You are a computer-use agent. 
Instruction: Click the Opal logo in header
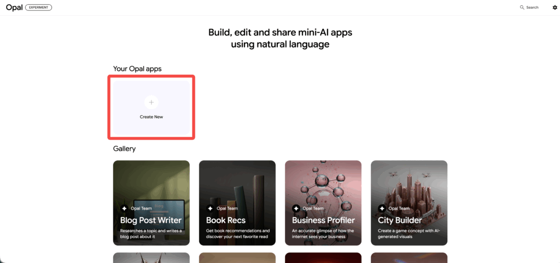13,8
